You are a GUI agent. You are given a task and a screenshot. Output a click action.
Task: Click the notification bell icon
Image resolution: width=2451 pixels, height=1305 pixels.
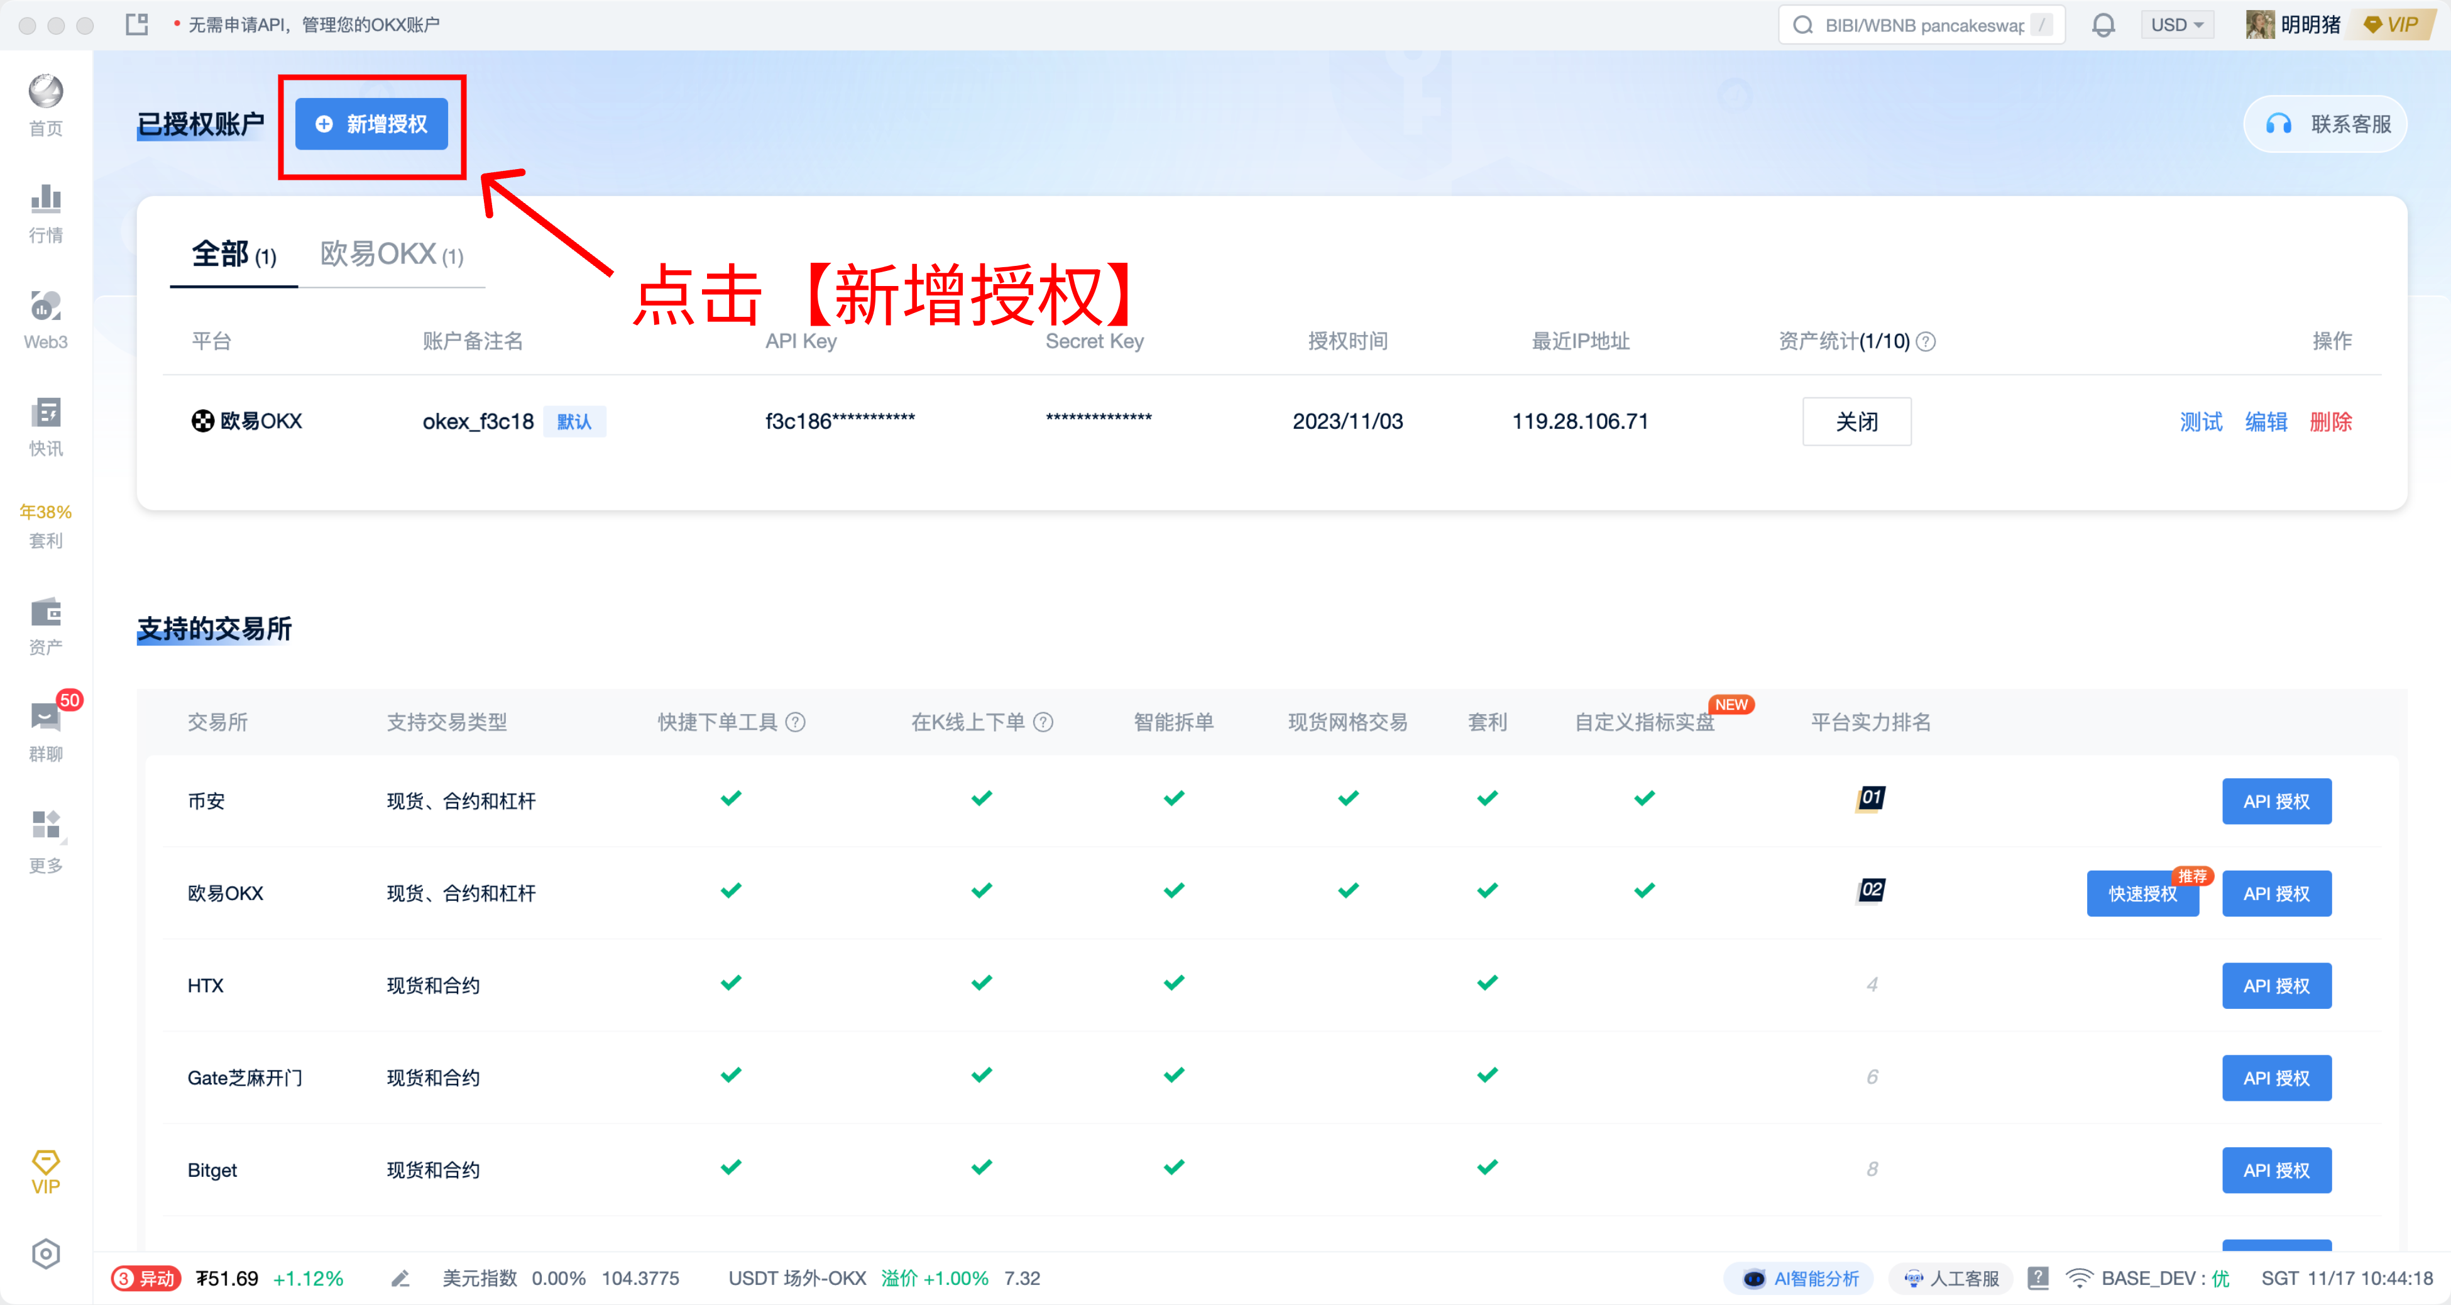coord(2103,25)
